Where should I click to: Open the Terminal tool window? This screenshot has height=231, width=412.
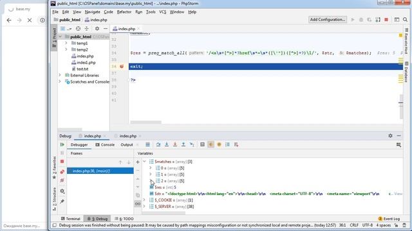[x=70, y=219]
